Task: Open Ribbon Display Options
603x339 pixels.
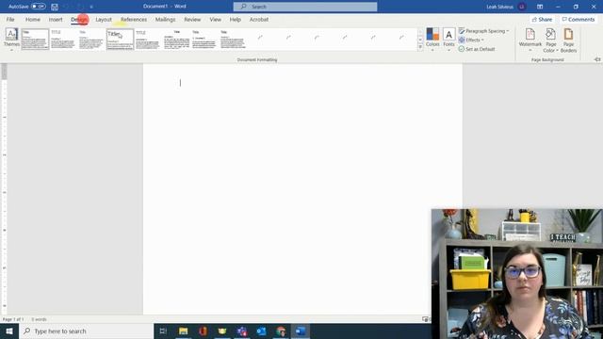Action: [540, 7]
